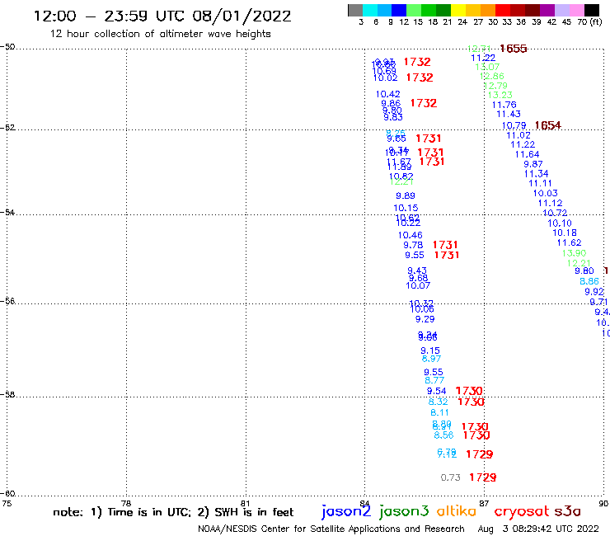Click wave height value '12.86'
Viewport: 610px width, 536px height.
(492, 77)
